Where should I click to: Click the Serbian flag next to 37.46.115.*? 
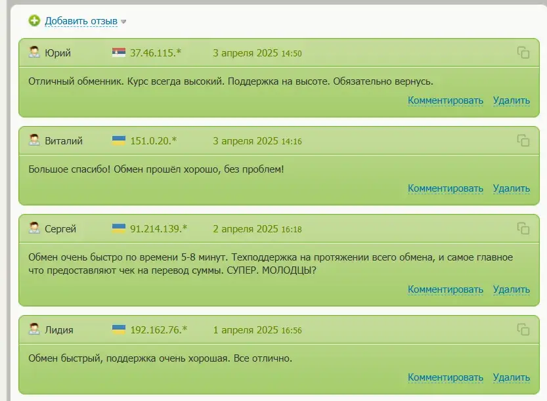coord(119,53)
